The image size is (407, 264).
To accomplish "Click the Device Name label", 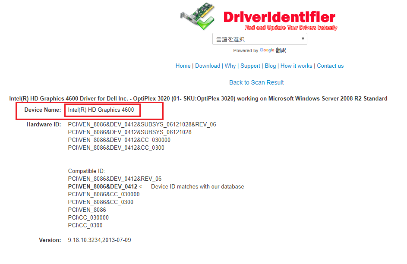I will point(43,110).
